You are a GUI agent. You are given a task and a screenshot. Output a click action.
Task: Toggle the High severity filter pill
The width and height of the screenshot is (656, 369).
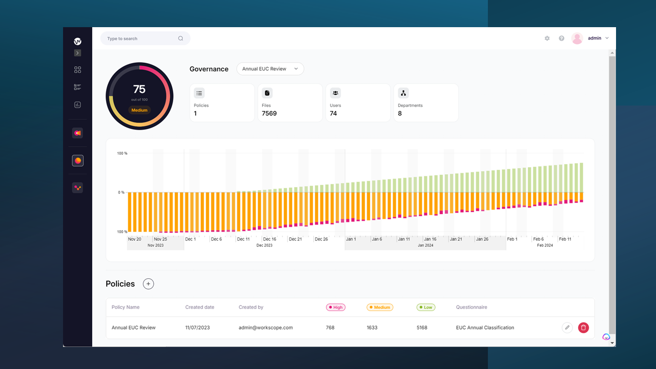tap(336, 307)
